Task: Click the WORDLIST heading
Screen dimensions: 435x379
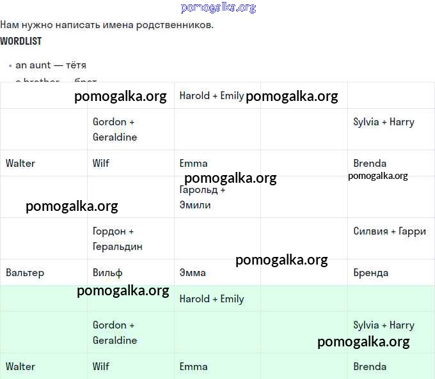Action: coord(20,41)
